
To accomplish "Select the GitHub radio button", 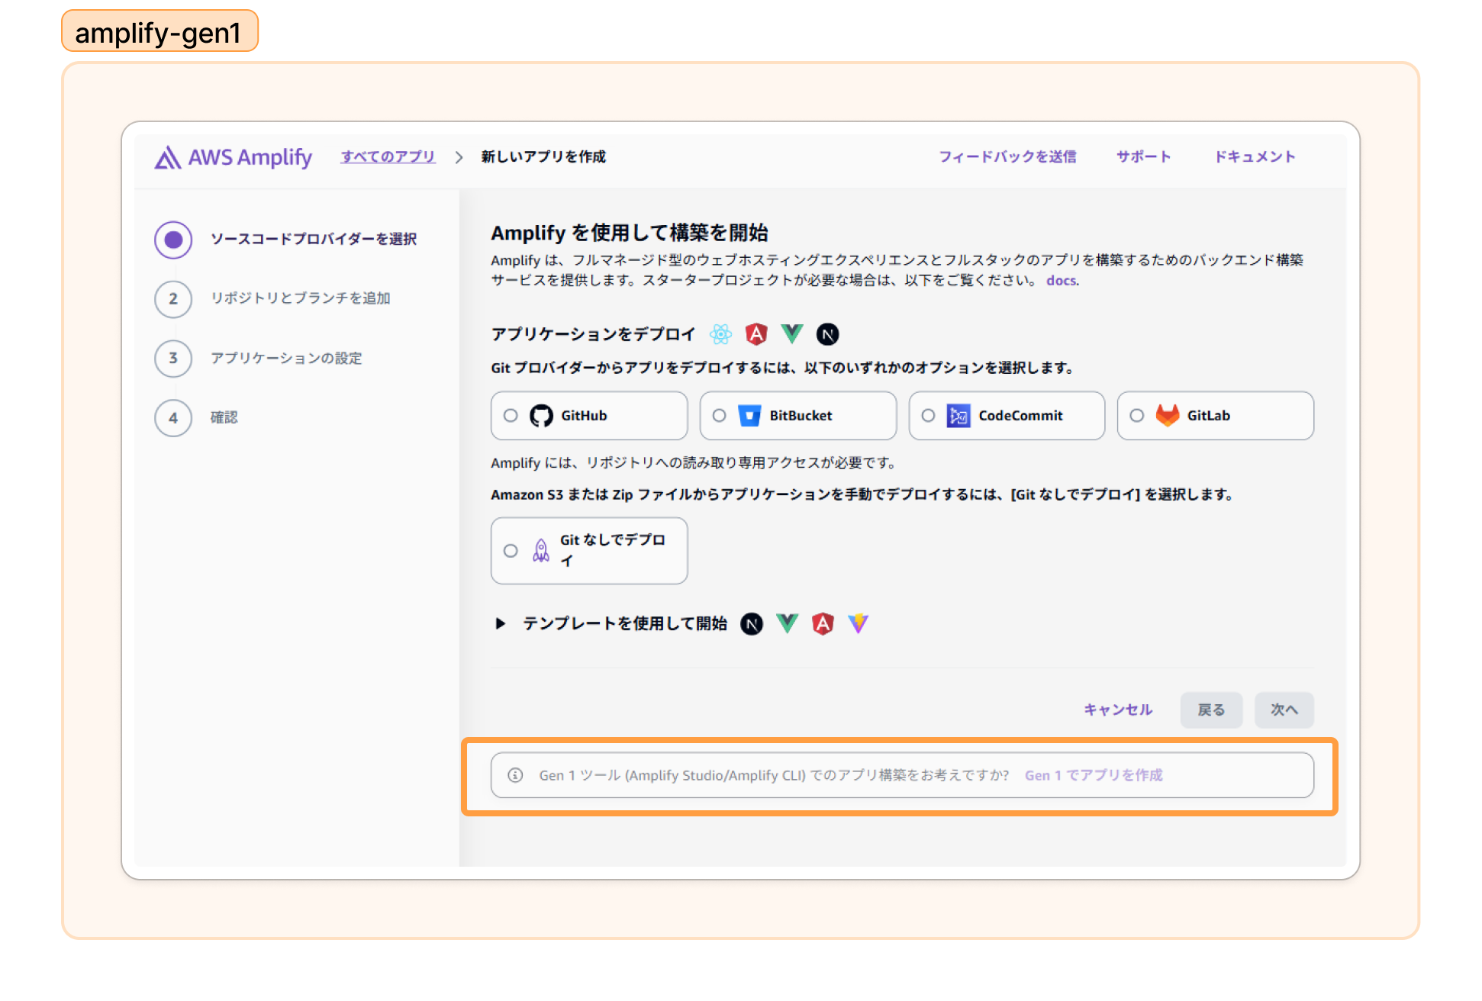I will click(511, 416).
